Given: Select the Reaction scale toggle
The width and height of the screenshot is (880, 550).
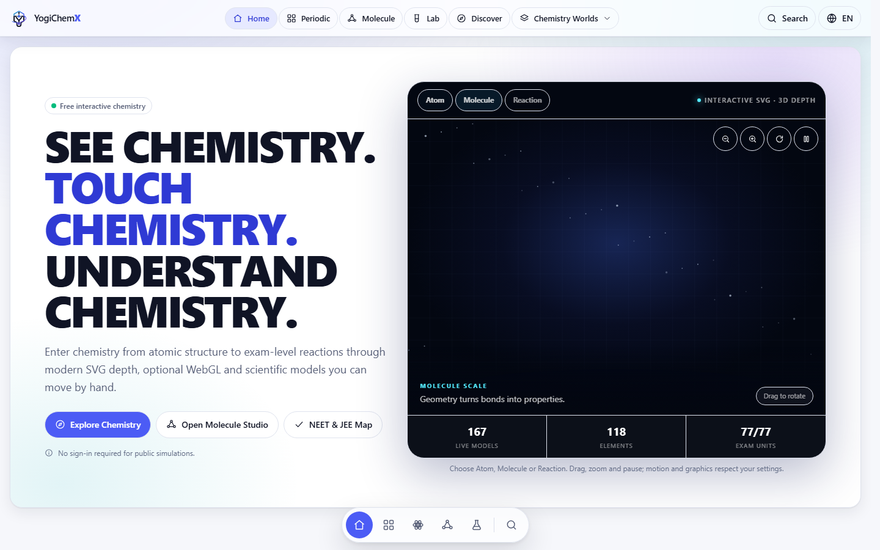Looking at the screenshot, I should pyautogui.click(x=527, y=100).
